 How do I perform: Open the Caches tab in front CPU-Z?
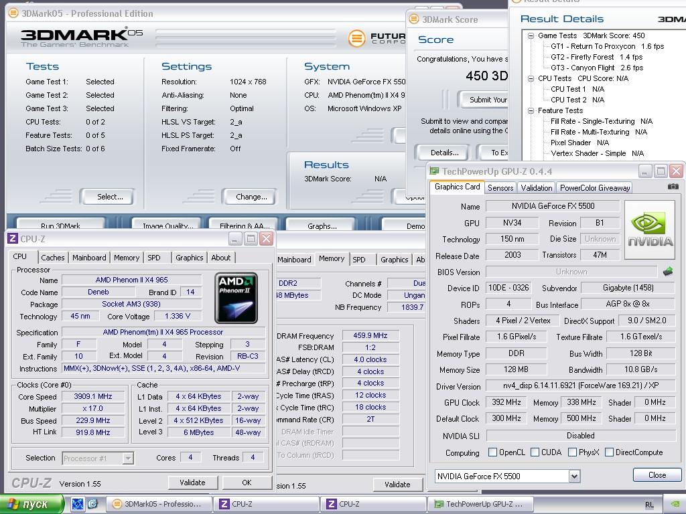[52, 258]
